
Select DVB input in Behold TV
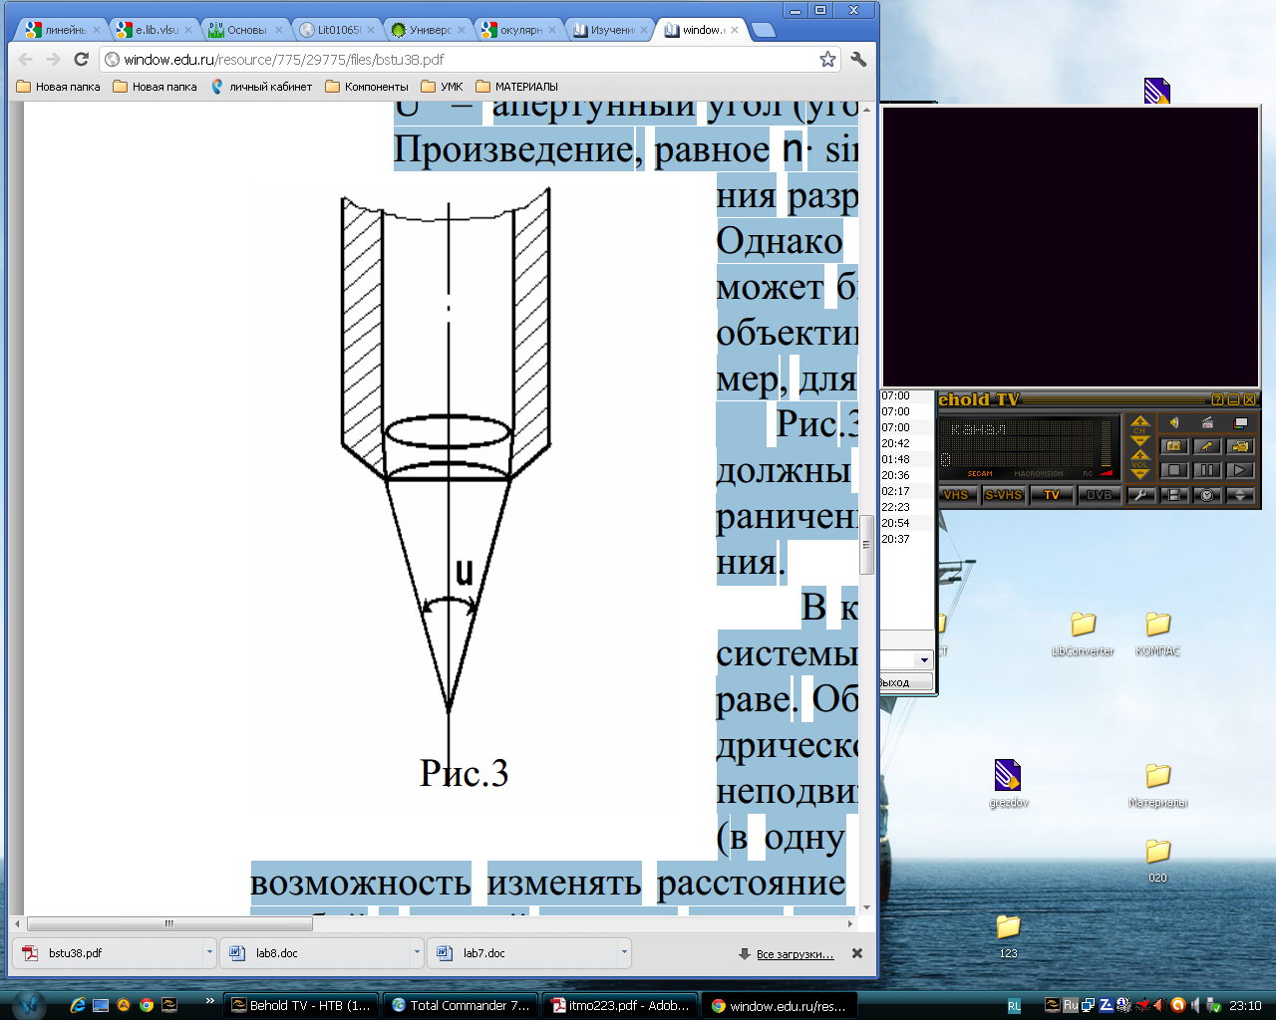click(x=1100, y=495)
